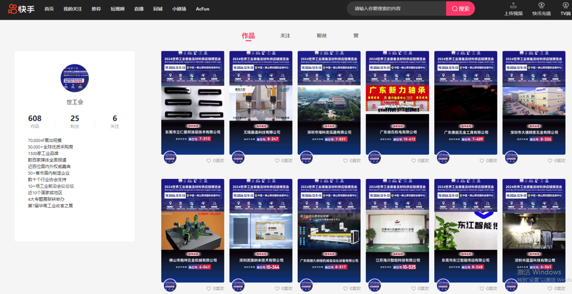Click author avatar under 深圳市海科变压器 video

[307, 157]
